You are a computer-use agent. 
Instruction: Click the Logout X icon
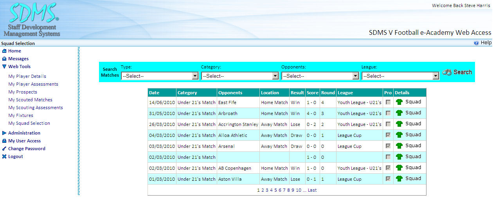(x=4, y=156)
